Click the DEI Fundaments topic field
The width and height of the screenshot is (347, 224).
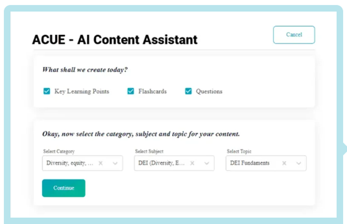266,163
